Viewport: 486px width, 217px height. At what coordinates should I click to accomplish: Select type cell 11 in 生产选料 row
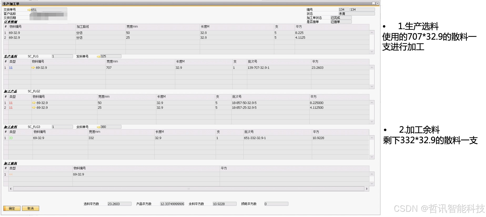click(20, 68)
